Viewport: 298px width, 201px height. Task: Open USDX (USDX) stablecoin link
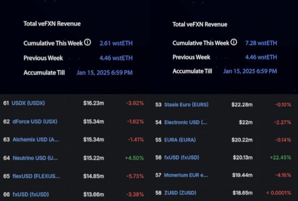[x=28, y=103]
